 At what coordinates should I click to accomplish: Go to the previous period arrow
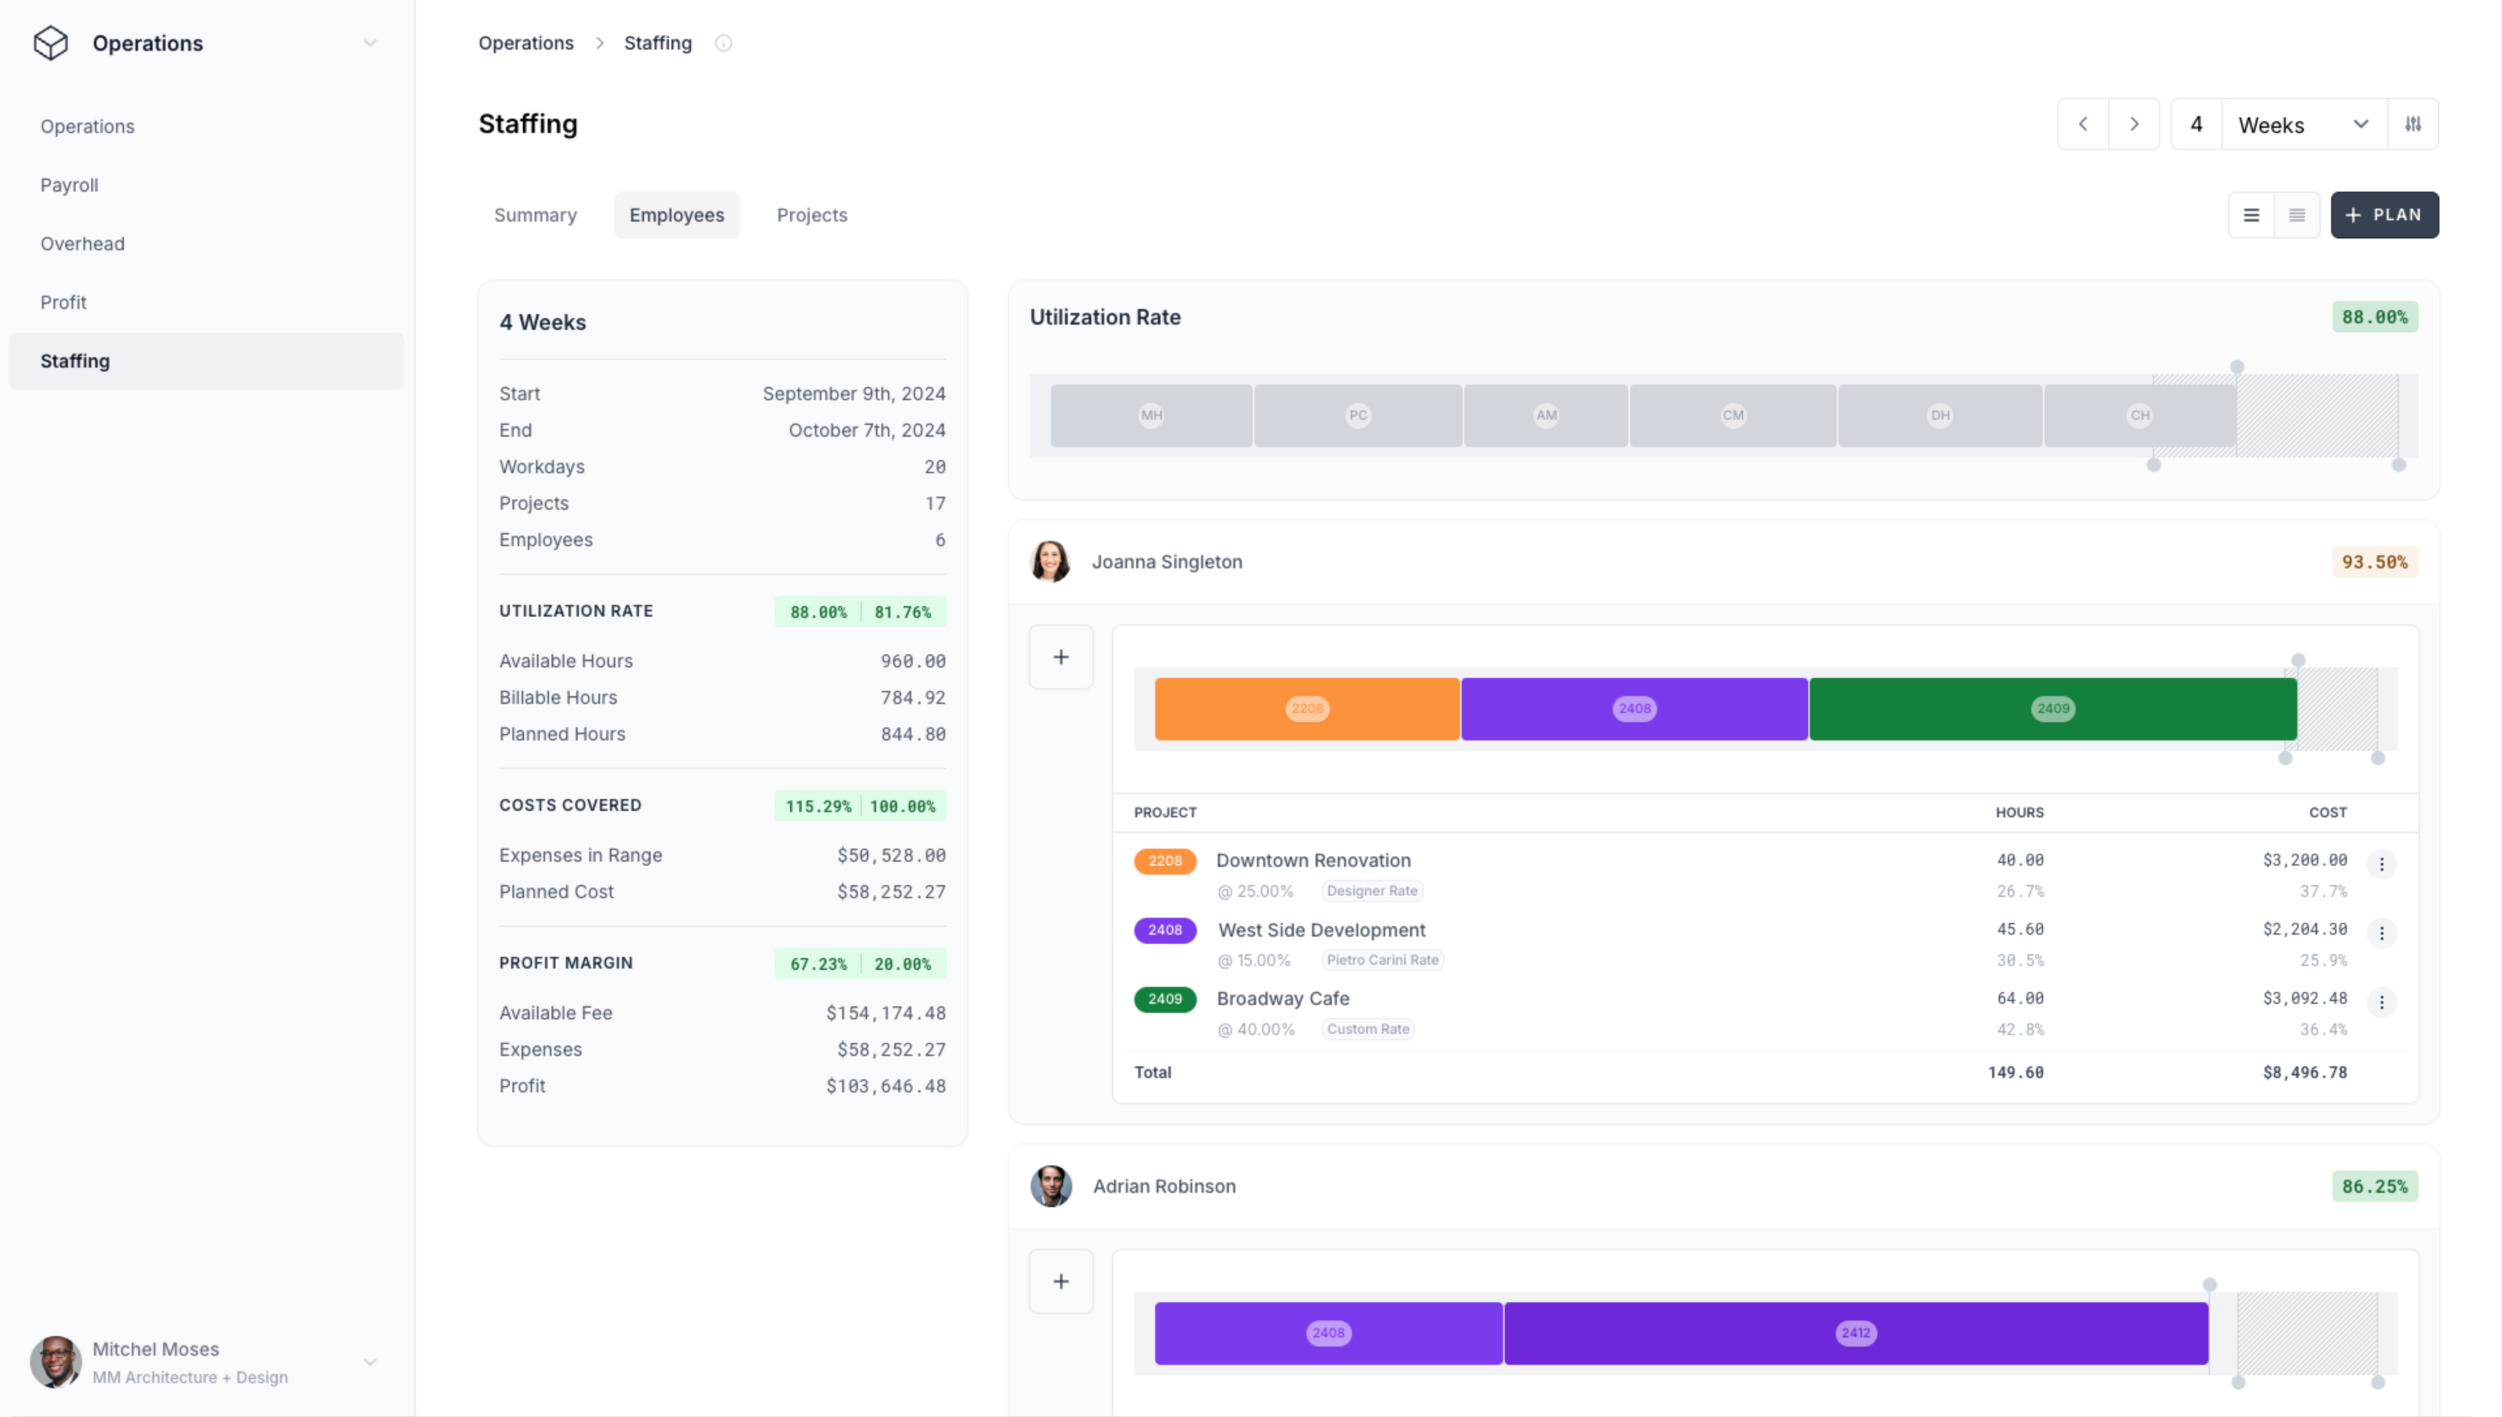(2083, 124)
